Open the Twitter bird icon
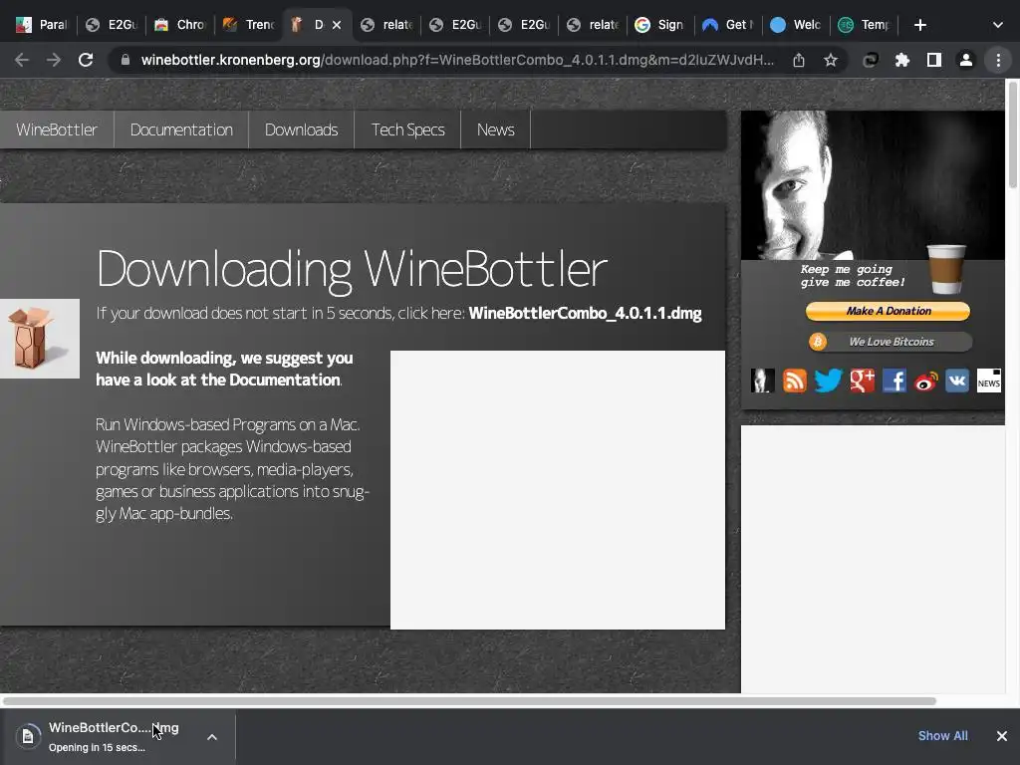This screenshot has height=765, width=1020. pyautogui.click(x=828, y=381)
